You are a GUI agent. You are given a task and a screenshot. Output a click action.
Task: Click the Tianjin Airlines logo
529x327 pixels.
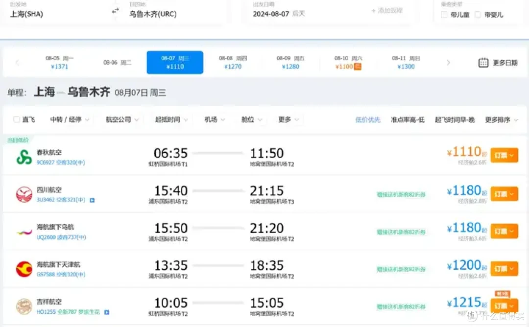[24, 269]
